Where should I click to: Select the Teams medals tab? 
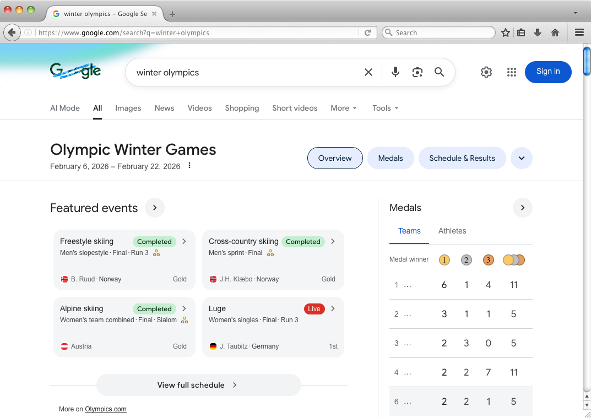point(409,231)
